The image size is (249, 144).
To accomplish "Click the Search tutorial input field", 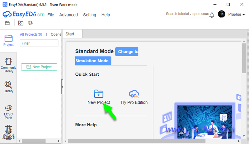I will pyautogui.click(x=186, y=14).
